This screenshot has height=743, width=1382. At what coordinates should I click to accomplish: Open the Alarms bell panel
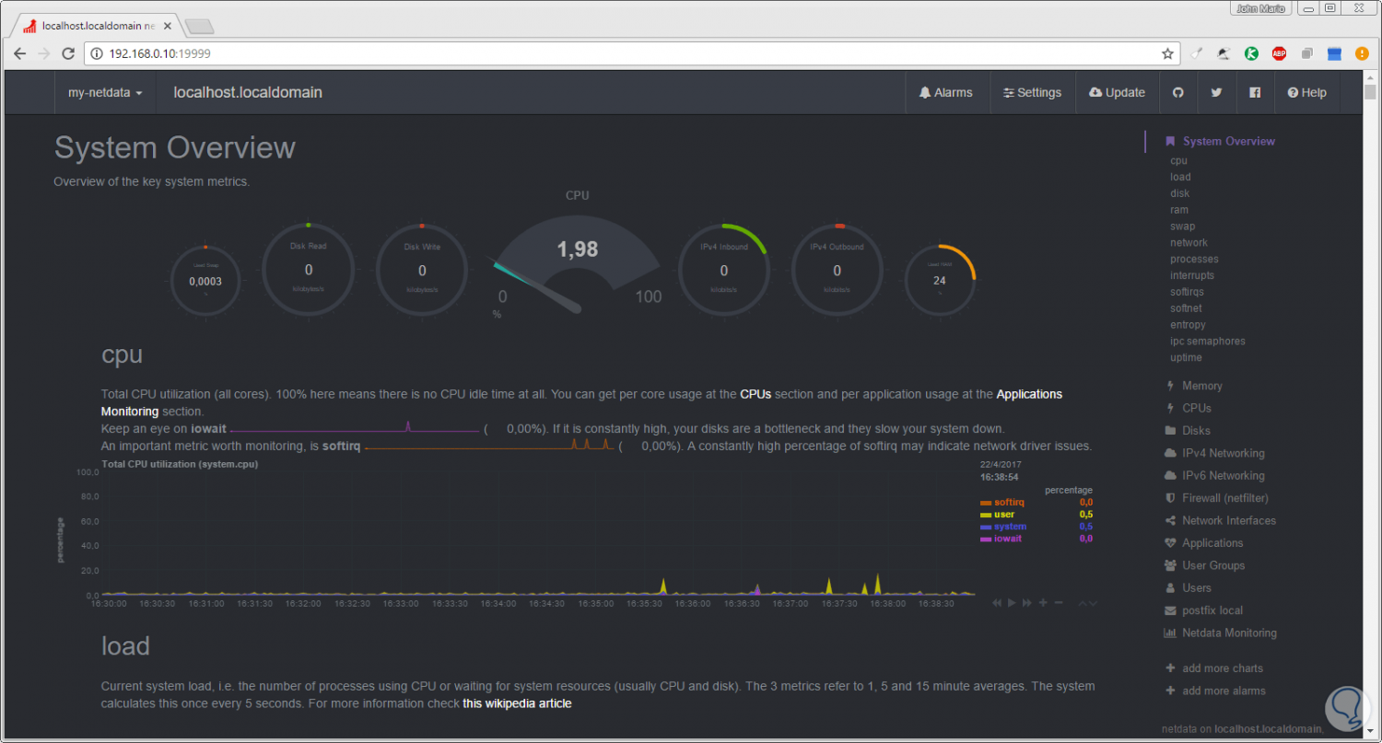(x=945, y=93)
